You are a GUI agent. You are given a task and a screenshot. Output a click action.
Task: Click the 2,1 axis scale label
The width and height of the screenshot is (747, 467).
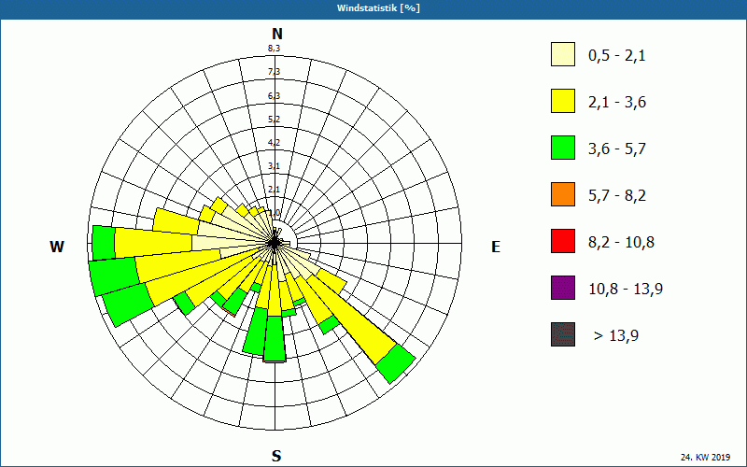[274, 190]
